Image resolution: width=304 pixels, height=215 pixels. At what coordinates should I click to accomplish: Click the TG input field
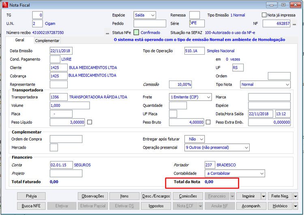tap(37, 15)
